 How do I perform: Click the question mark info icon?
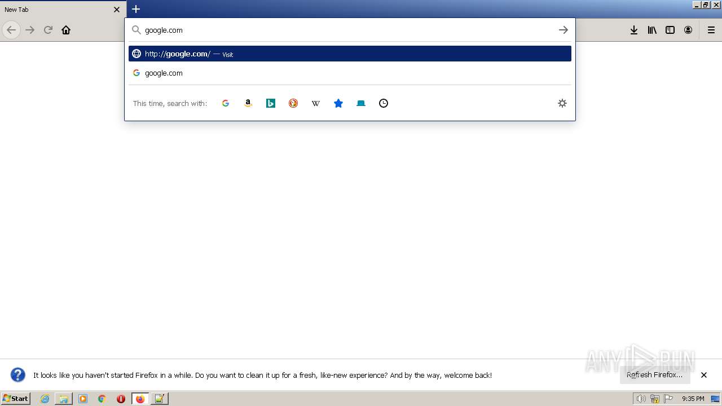point(18,375)
